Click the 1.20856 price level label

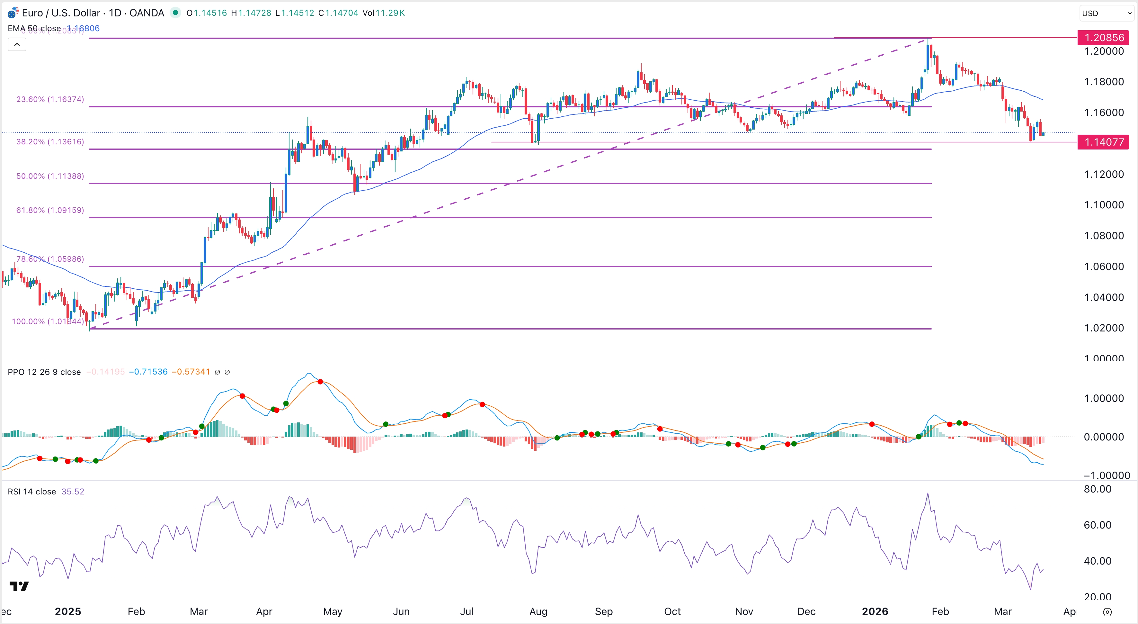(1103, 38)
